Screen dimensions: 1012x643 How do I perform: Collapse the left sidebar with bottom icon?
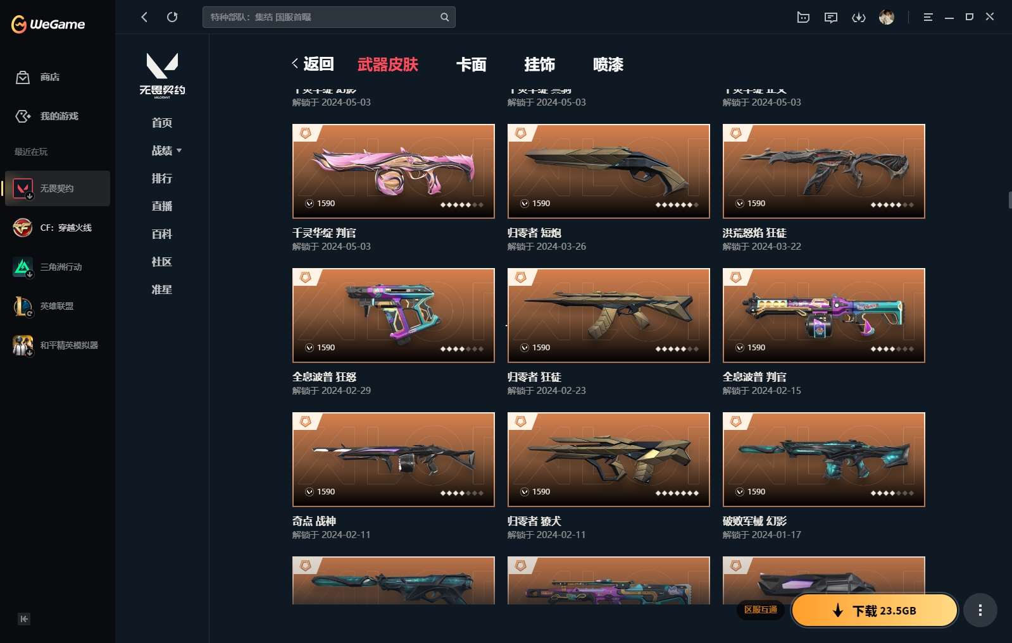pos(24,619)
